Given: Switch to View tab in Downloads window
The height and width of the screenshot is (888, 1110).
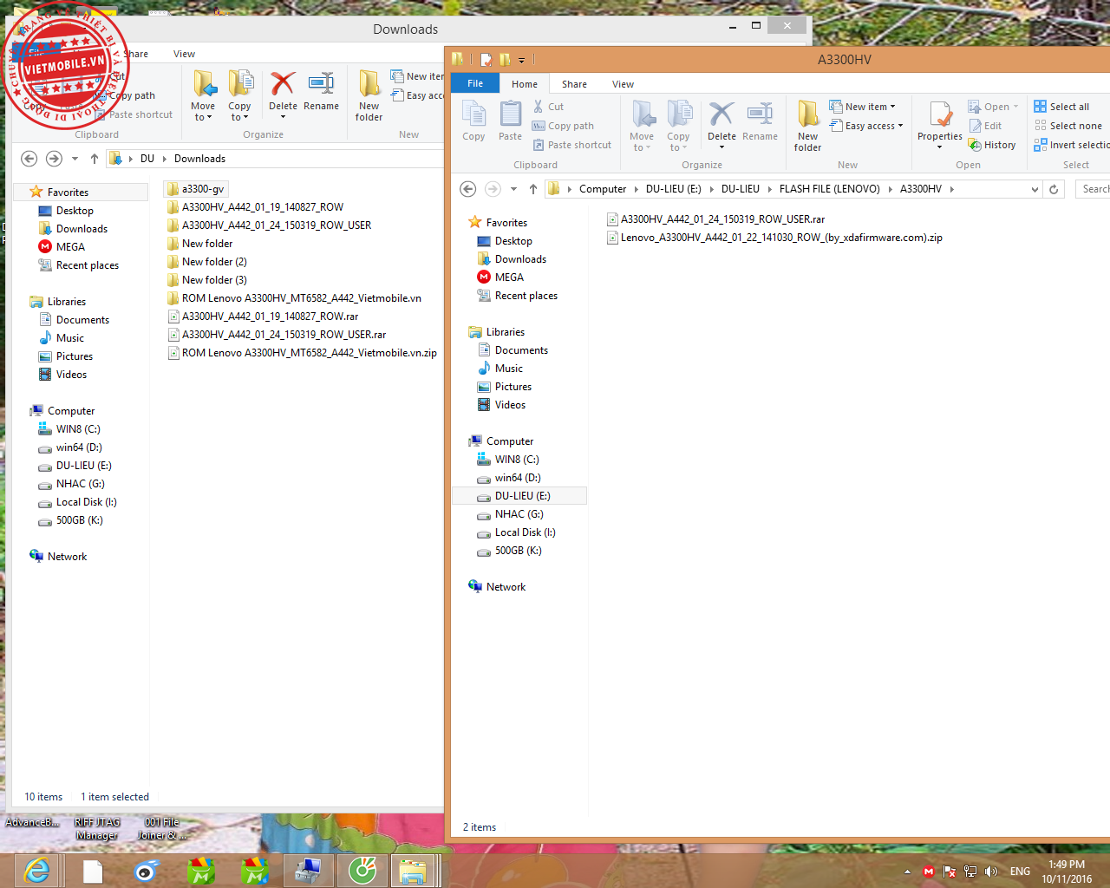Looking at the screenshot, I should point(184,54).
